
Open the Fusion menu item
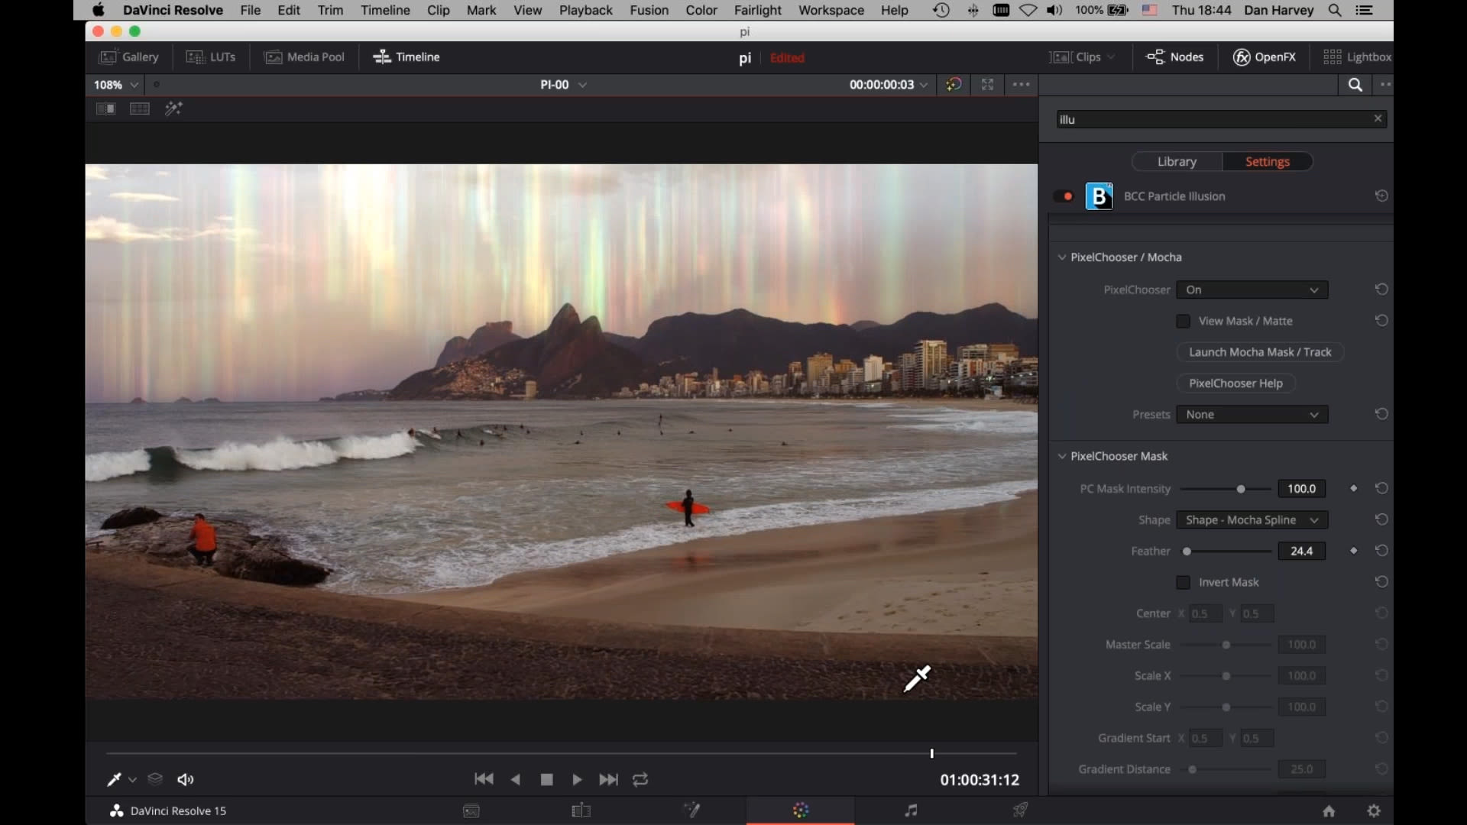(650, 10)
